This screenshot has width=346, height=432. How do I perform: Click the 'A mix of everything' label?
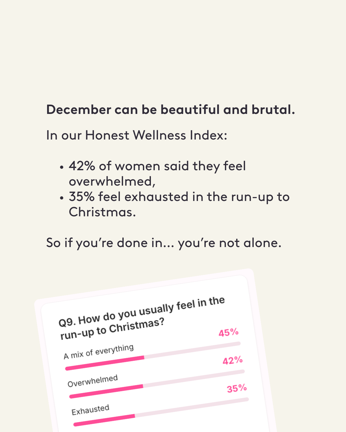[98, 352]
